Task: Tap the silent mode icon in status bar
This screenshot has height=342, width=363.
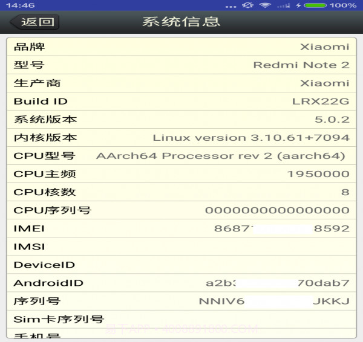Action: tap(247, 5)
